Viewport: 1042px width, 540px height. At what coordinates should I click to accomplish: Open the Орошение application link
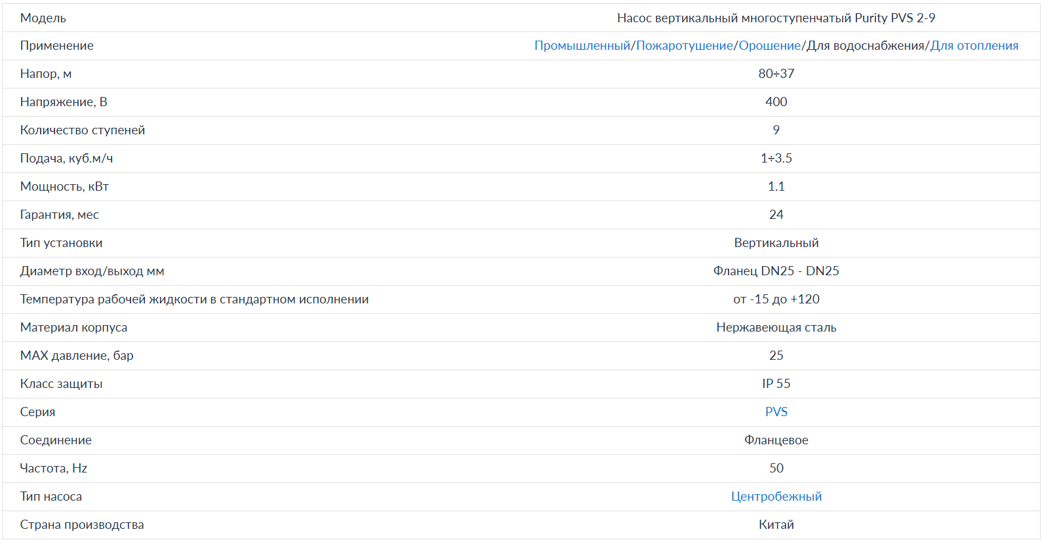coord(770,46)
